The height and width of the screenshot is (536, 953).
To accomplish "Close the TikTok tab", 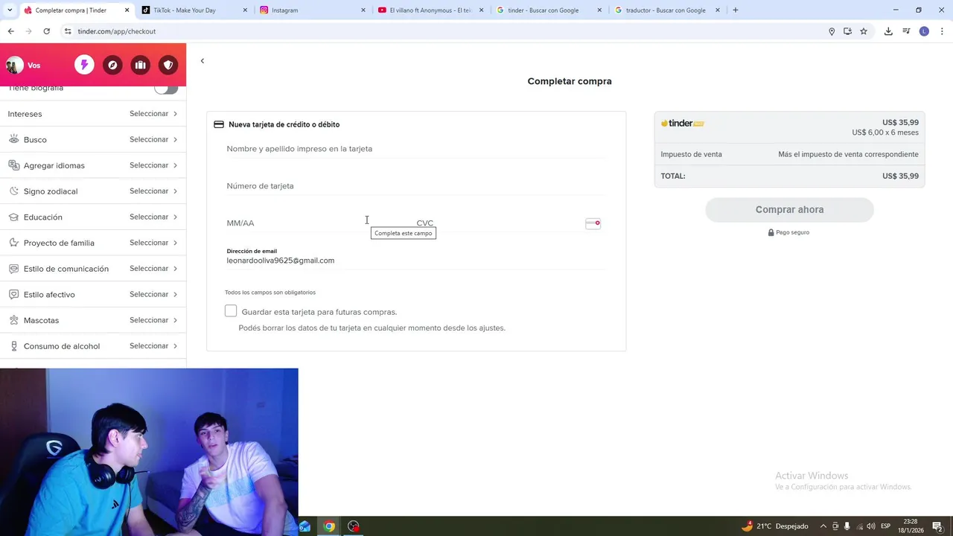I will (x=246, y=10).
